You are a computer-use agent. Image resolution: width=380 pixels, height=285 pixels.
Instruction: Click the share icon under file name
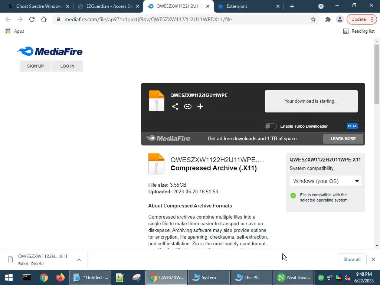tap(175, 107)
